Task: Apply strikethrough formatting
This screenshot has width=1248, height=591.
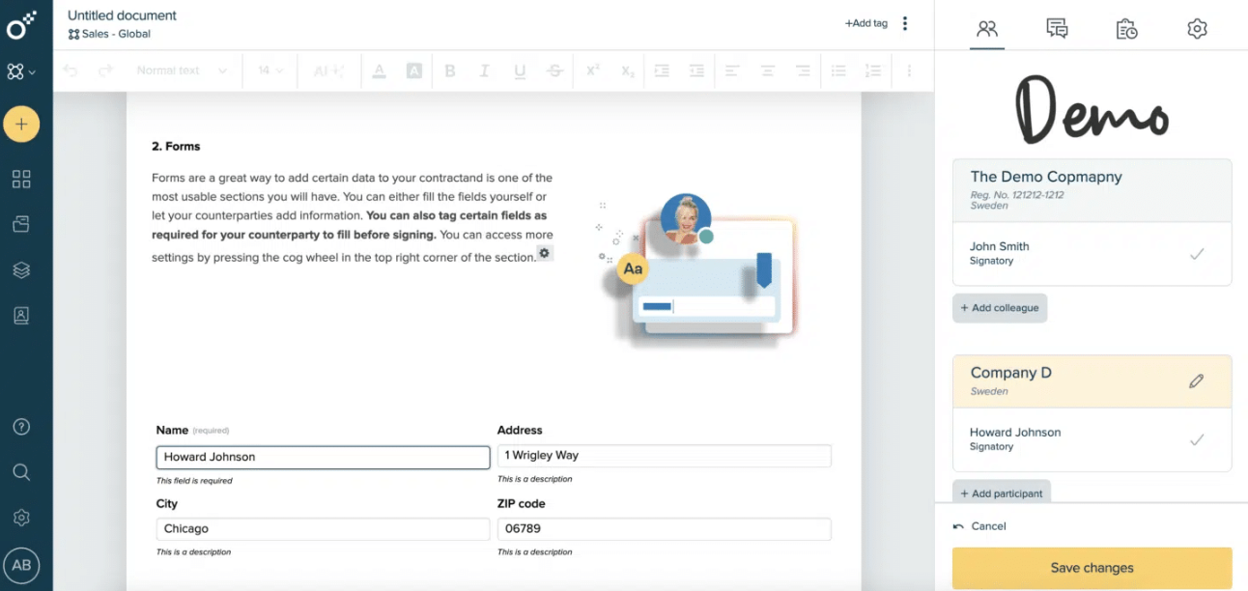Action: click(554, 70)
